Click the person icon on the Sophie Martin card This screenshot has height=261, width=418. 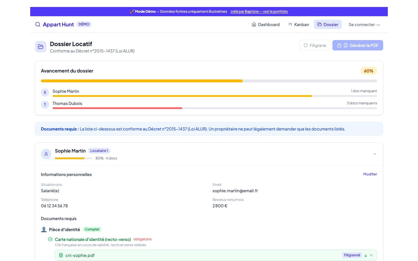click(x=46, y=154)
